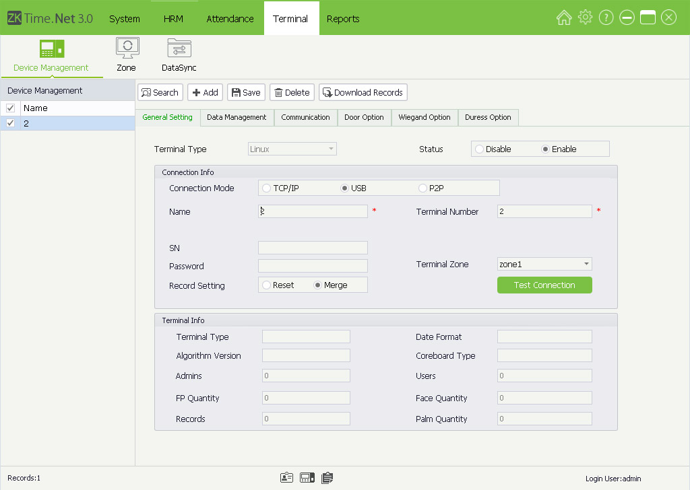Open the Terminal Type dropdown
This screenshot has height=490, width=690.
coord(330,149)
